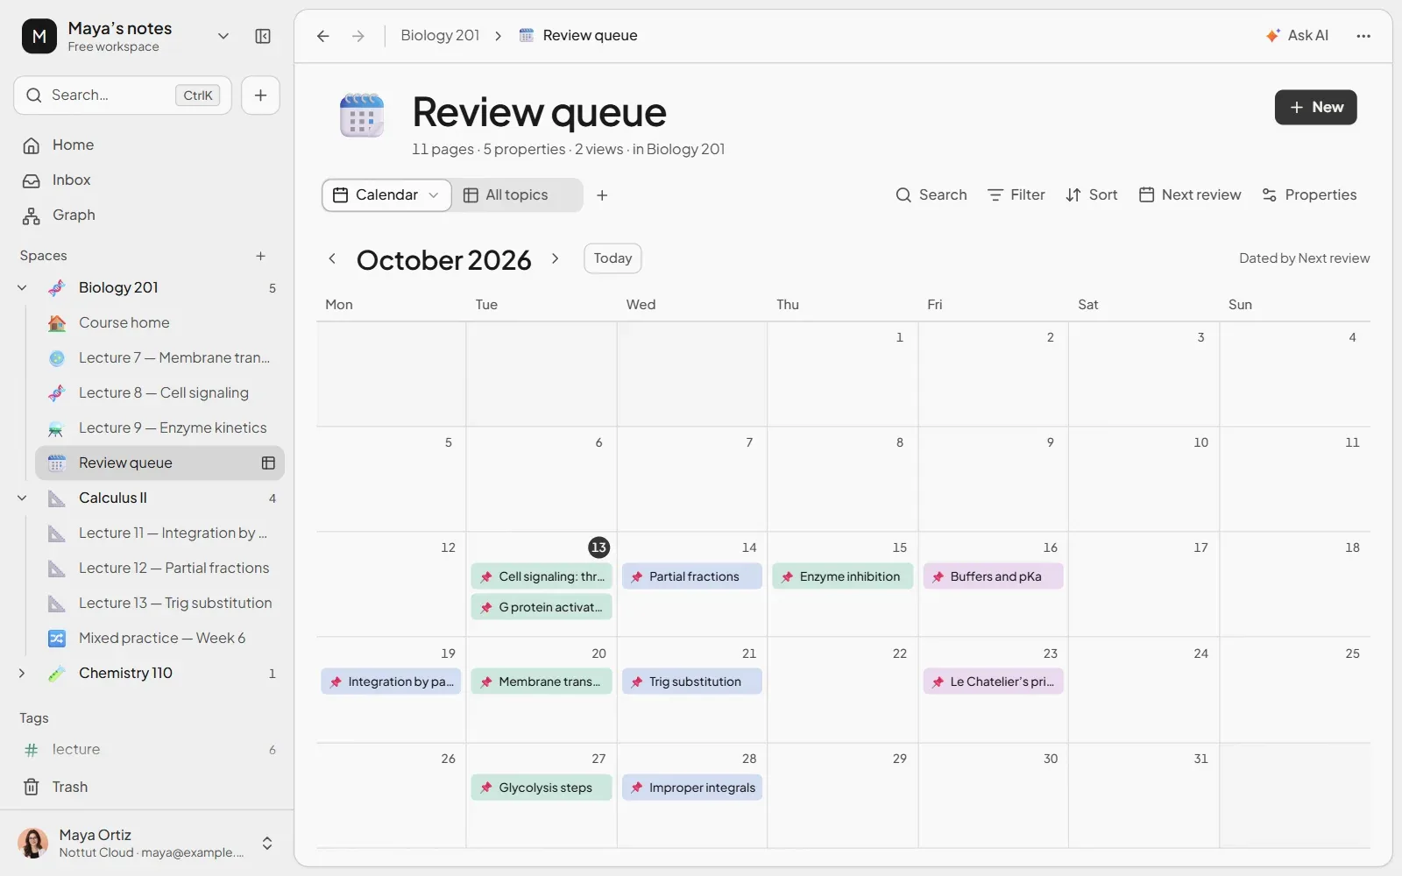Open Inbox in the sidebar
1402x876 pixels.
[x=149, y=180]
